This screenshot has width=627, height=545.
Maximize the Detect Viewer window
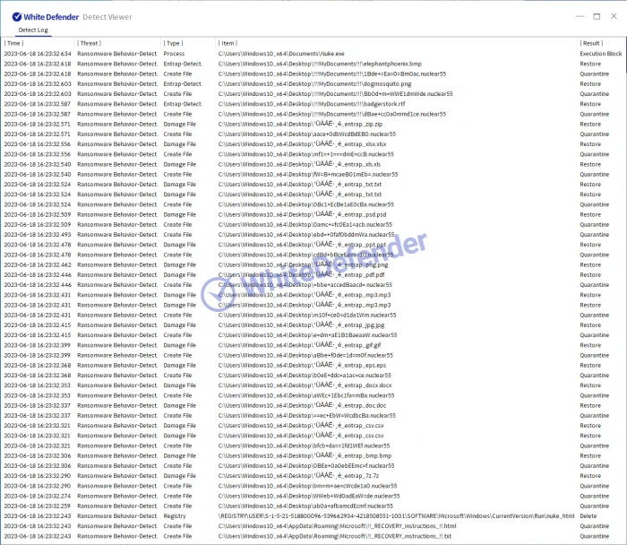(597, 16)
